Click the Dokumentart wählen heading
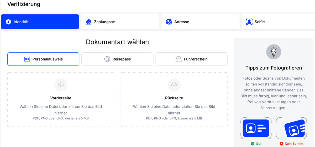The width and height of the screenshot is (315, 147). coord(117,42)
